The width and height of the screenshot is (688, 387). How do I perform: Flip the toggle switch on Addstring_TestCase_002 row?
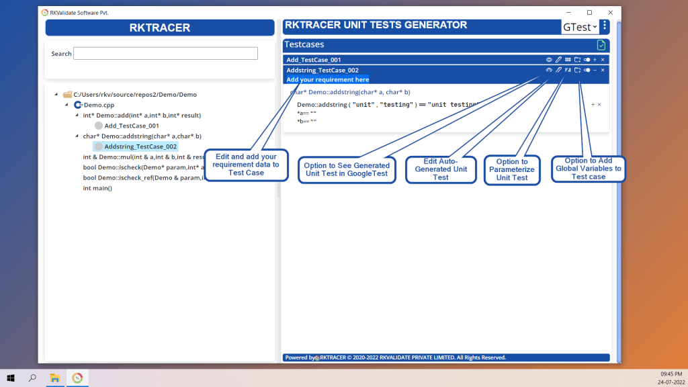click(587, 70)
